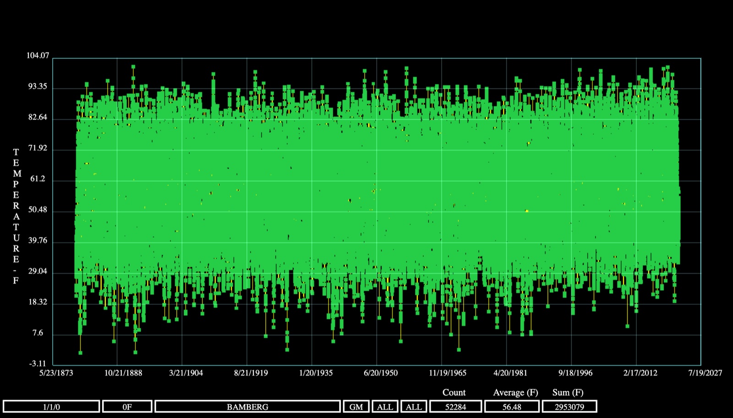The height and width of the screenshot is (418, 733).
Task: Click the 4/20/1981 x-axis date
Action: [510, 373]
